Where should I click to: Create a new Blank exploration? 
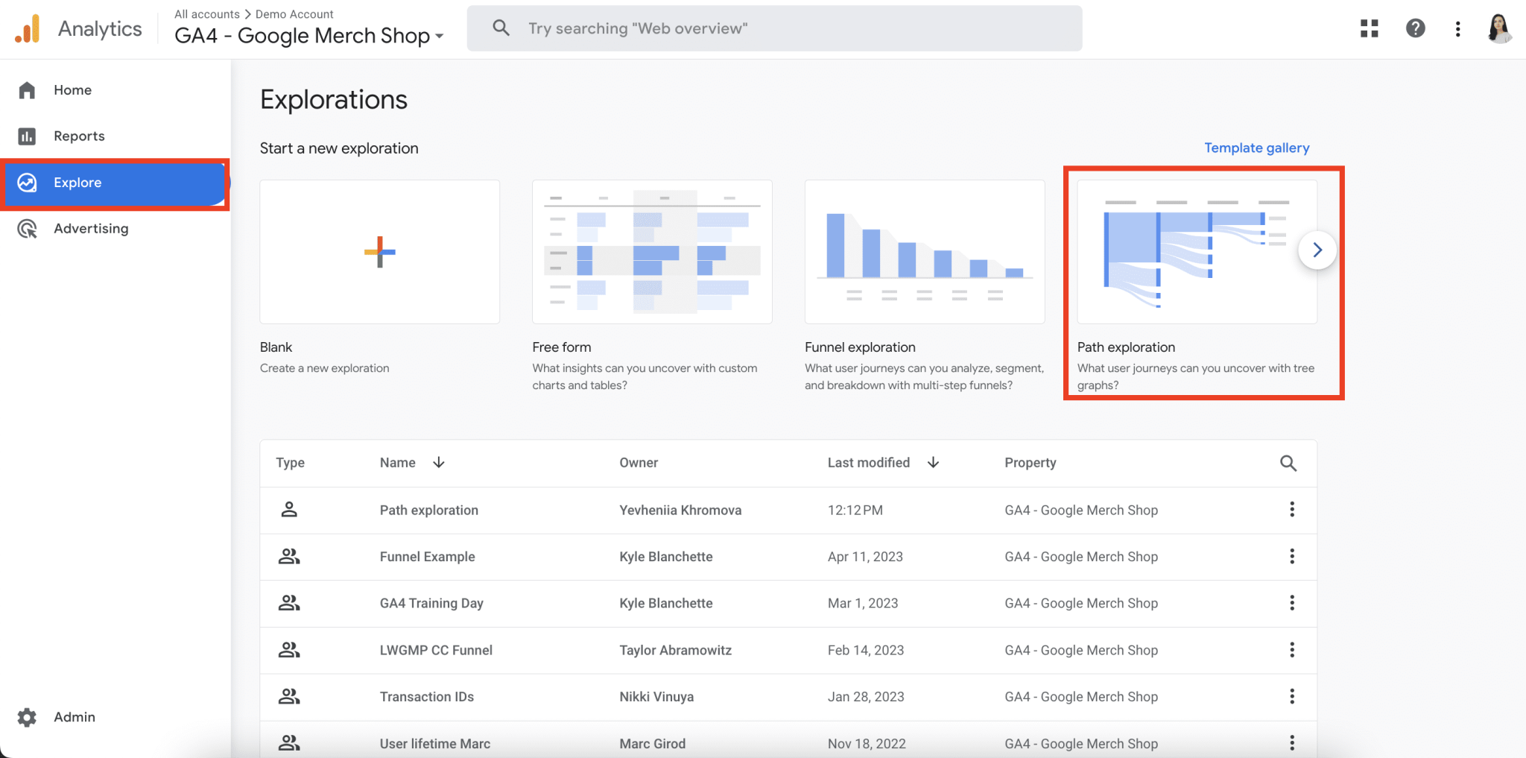[379, 251]
